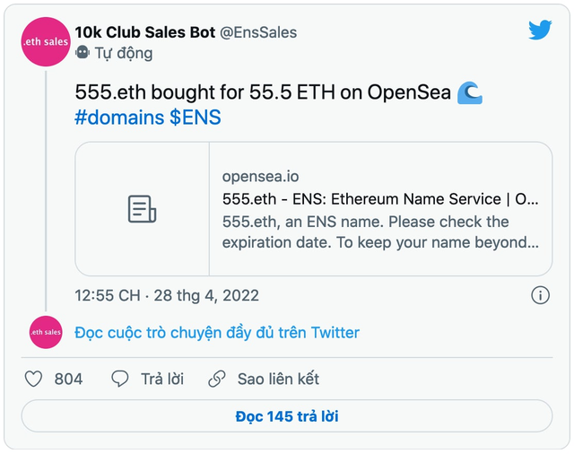Click the reply speech bubble icon

click(119, 379)
